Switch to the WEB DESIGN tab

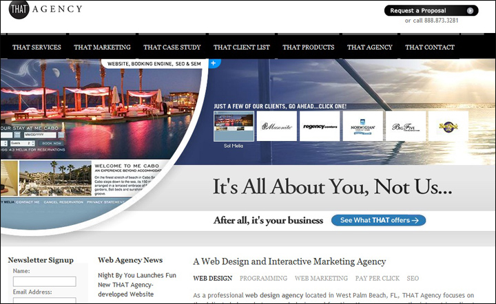tap(213, 279)
